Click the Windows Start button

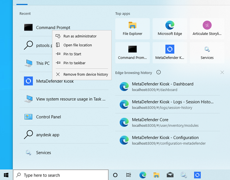pos(6,175)
